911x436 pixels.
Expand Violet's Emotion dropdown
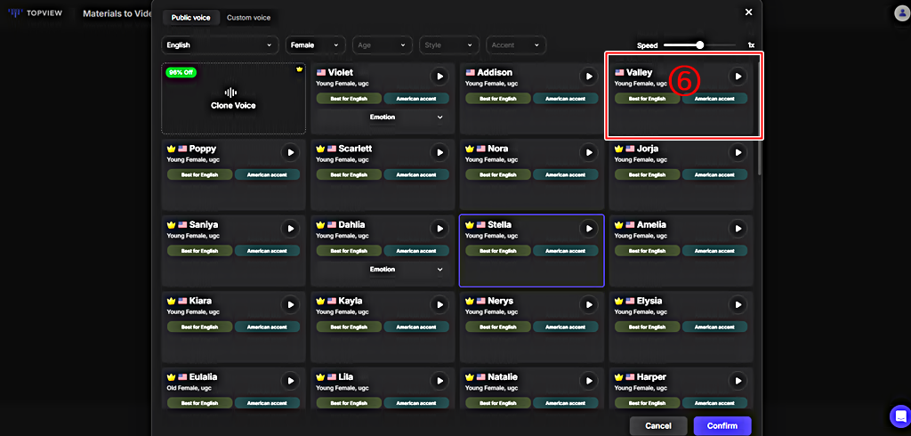coord(383,117)
